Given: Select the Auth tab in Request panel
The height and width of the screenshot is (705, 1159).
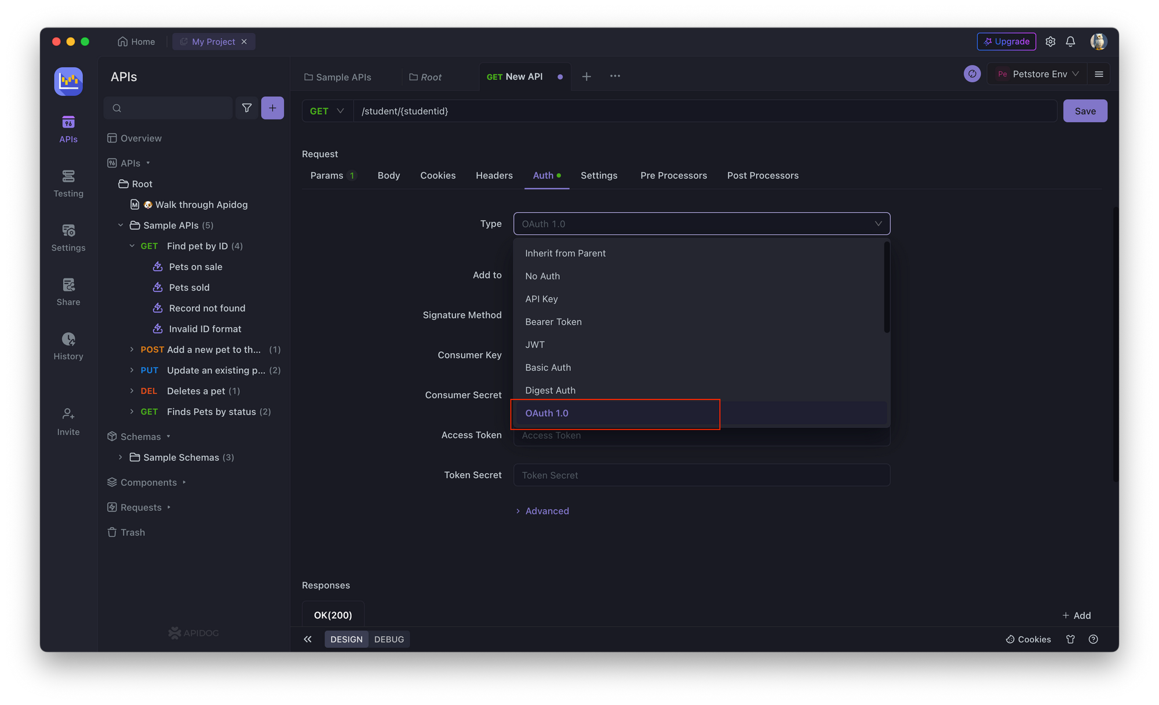Looking at the screenshot, I should (x=543, y=175).
